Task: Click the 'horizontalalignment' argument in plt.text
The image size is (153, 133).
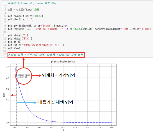Action: click(108, 29)
